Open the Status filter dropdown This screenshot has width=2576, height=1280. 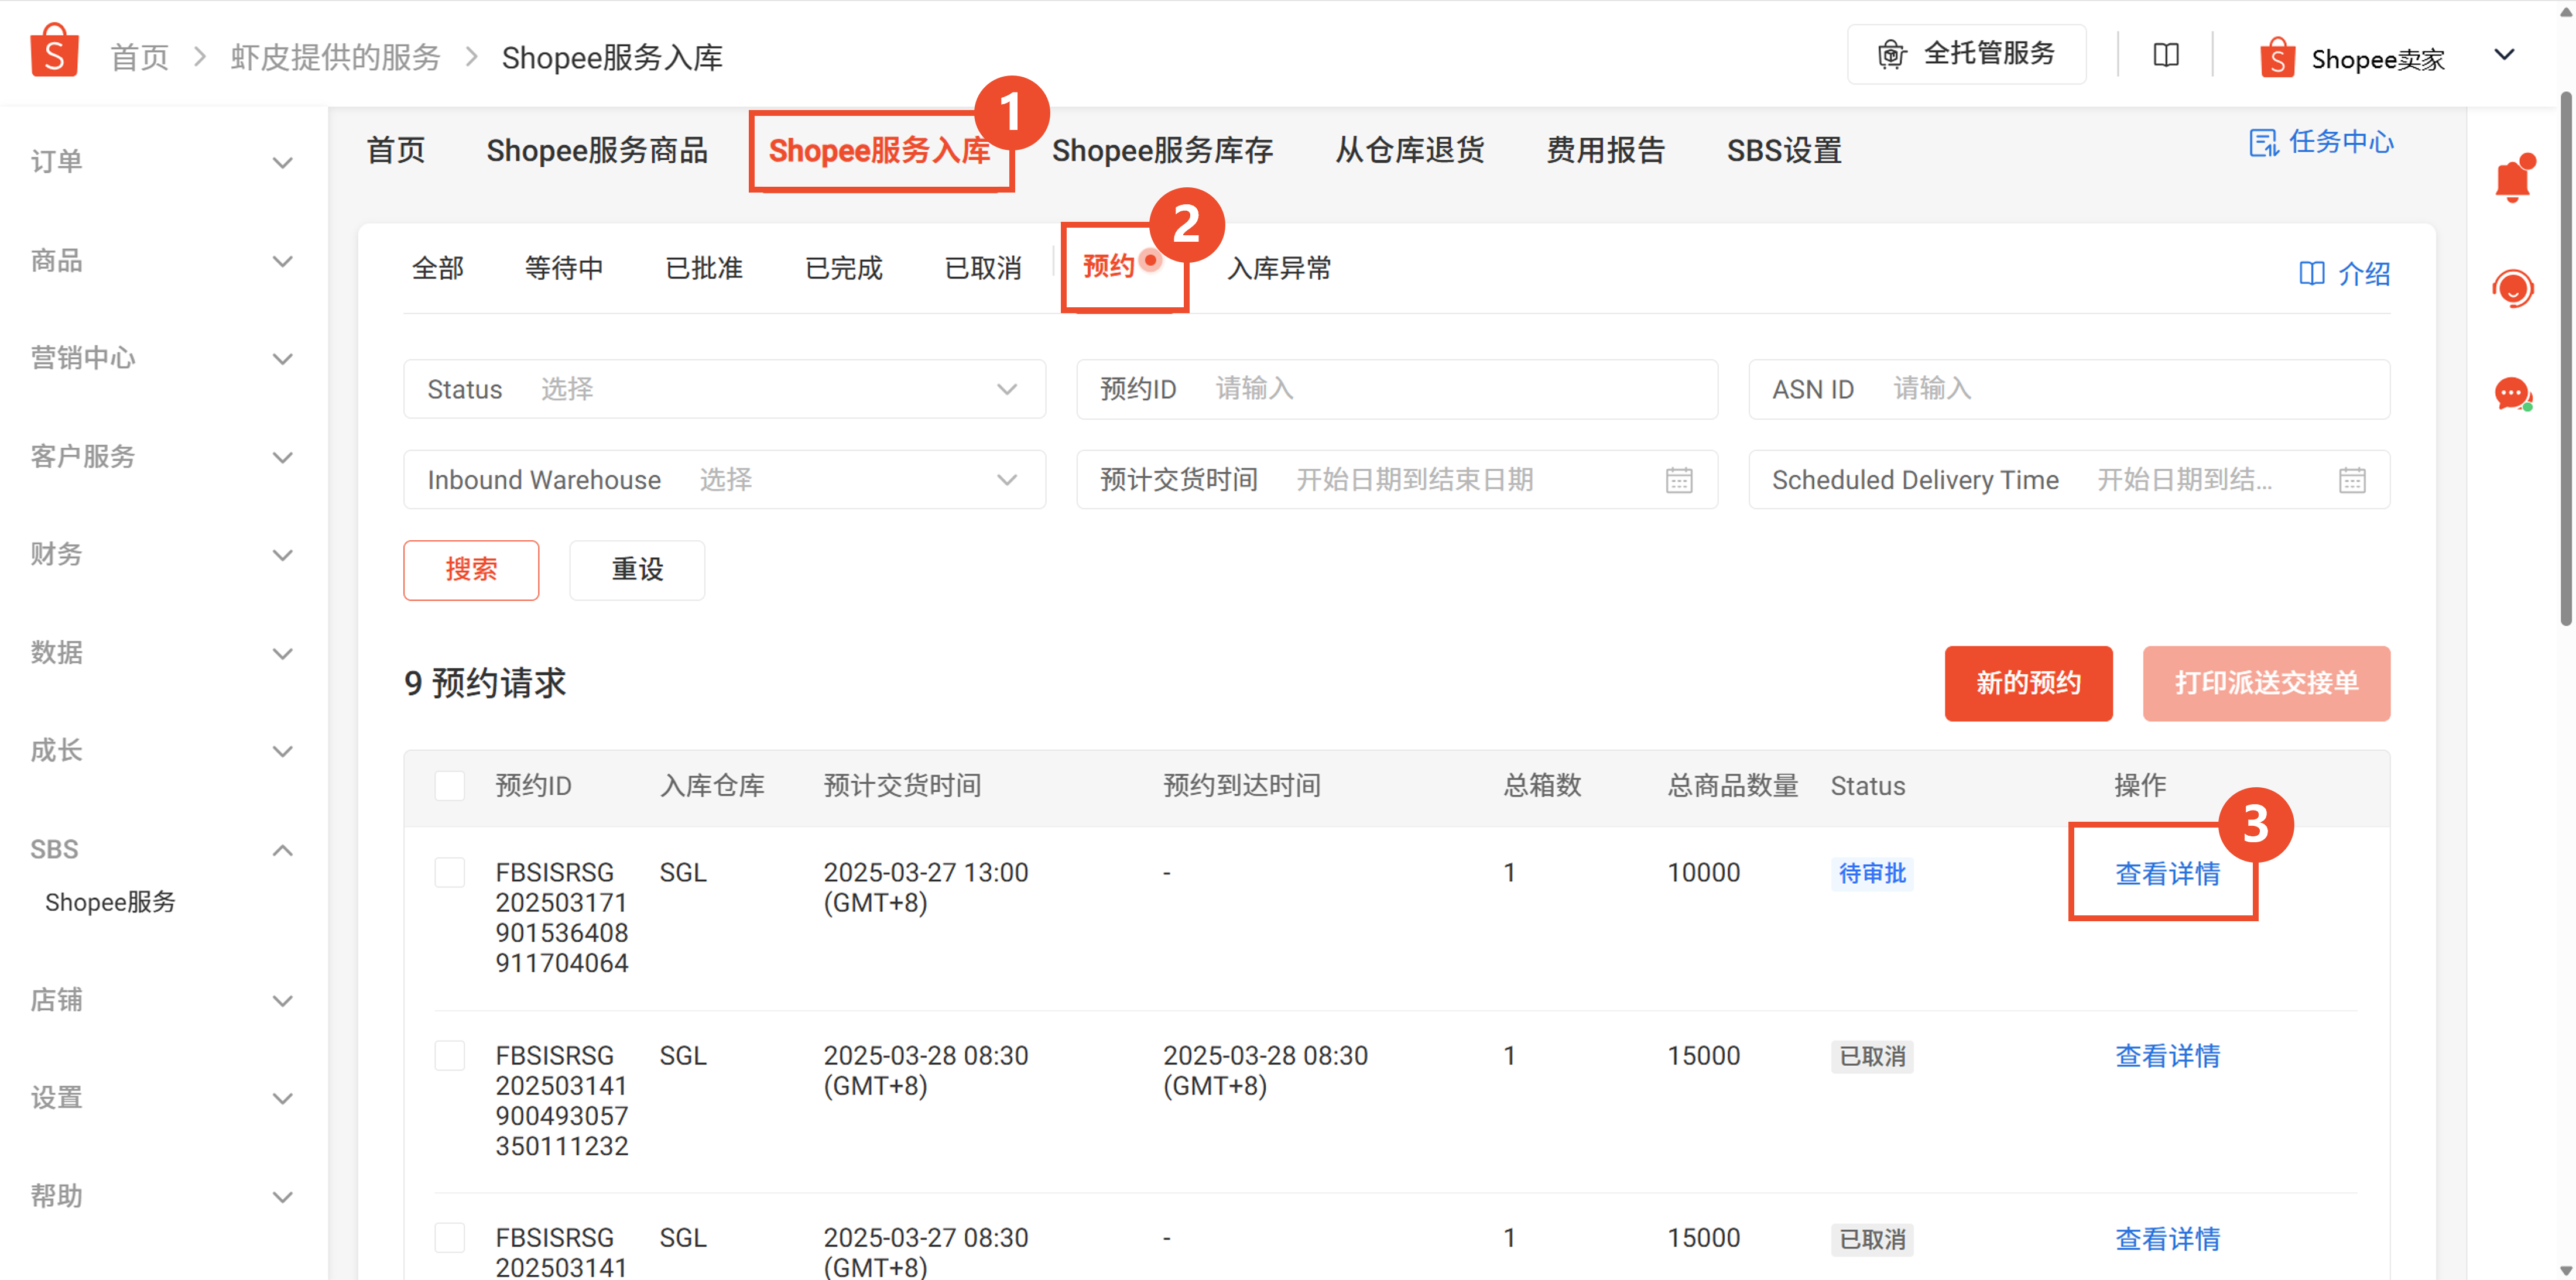click(x=724, y=389)
